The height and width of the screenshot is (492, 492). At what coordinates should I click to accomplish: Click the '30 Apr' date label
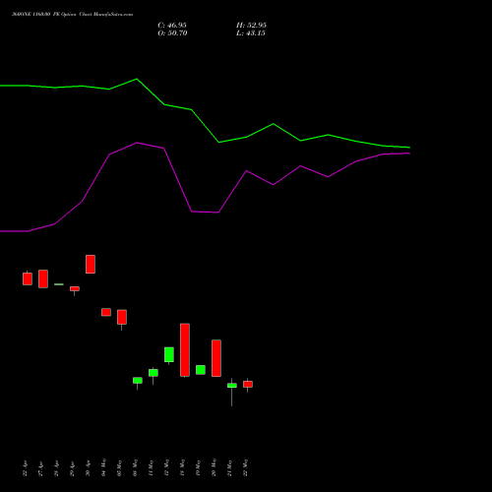click(x=89, y=468)
